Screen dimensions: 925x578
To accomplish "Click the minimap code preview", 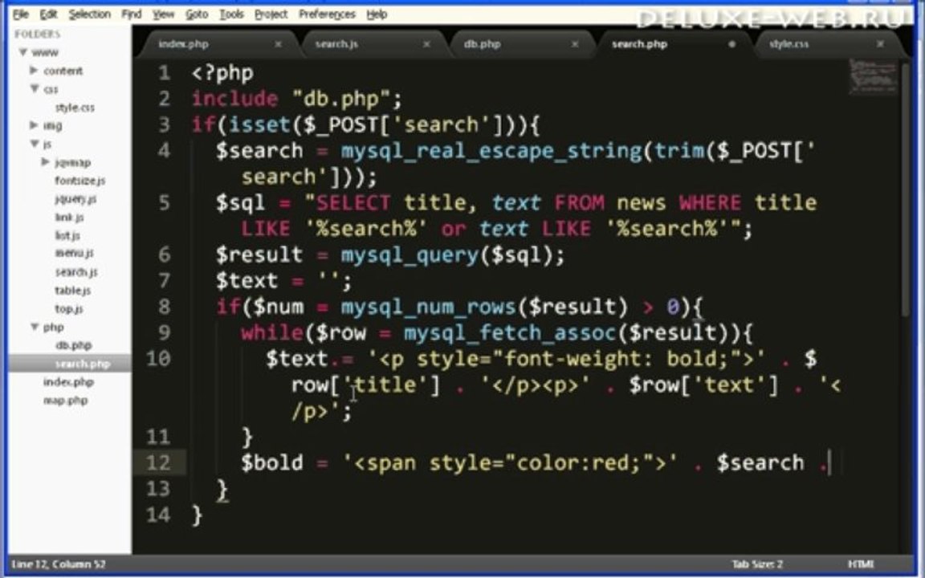I will coord(873,76).
